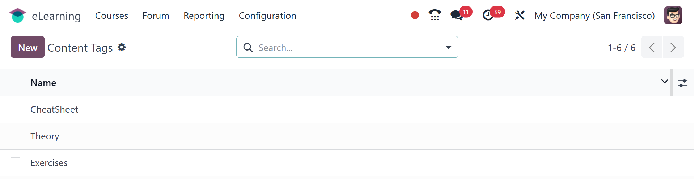This screenshot has height=179, width=694.
Task: Click the eLearning app logo icon
Action: pyautogui.click(x=17, y=16)
